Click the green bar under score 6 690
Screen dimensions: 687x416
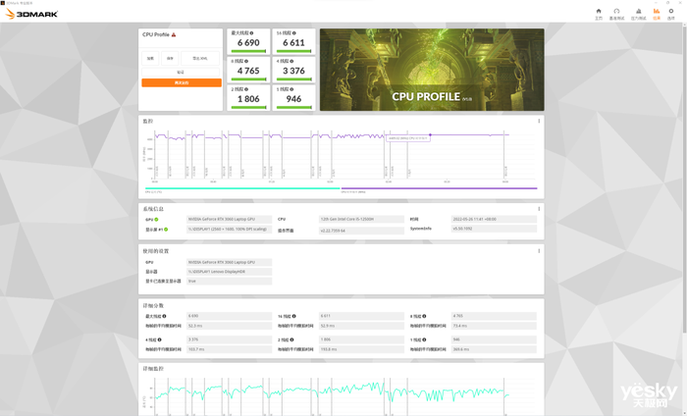click(x=248, y=51)
